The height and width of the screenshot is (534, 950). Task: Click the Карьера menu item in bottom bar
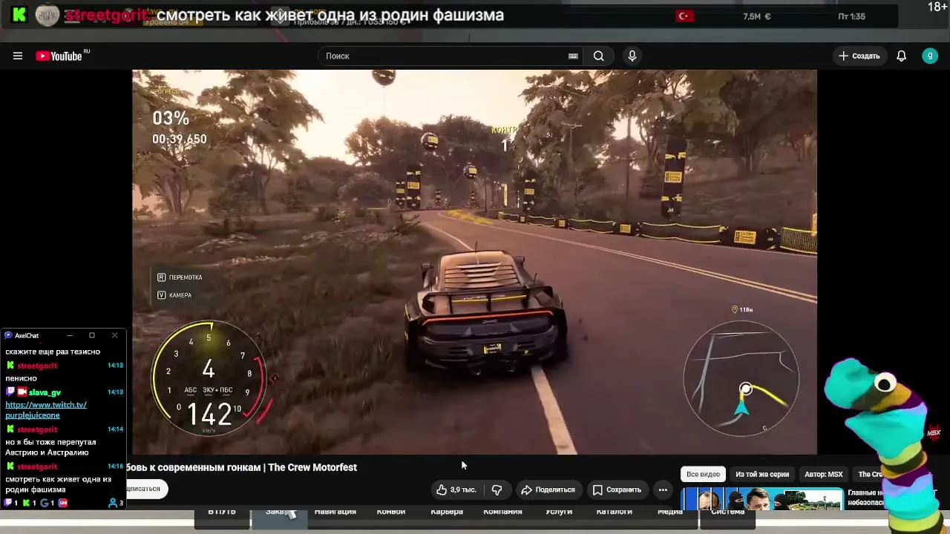[447, 512]
